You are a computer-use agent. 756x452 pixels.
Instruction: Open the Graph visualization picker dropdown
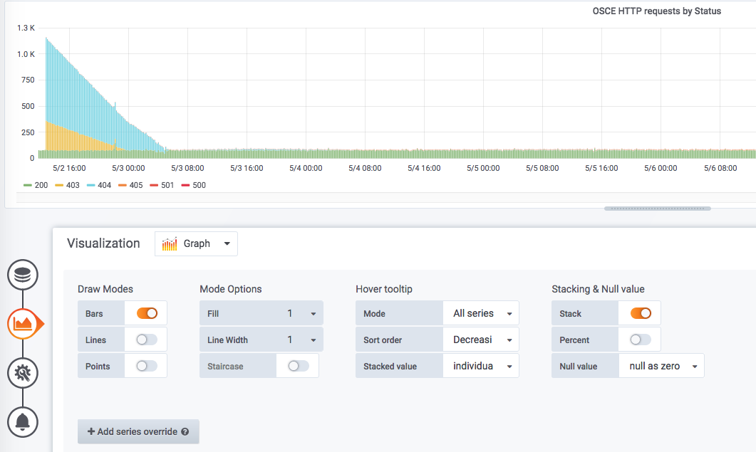click(x=196, y=244)
